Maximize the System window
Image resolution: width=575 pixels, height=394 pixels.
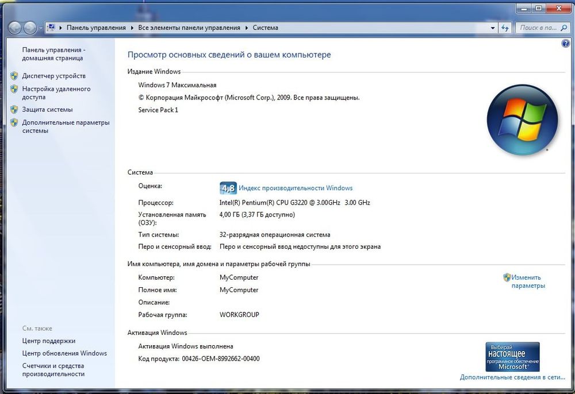pyautogui.click(x=538, y=8)
